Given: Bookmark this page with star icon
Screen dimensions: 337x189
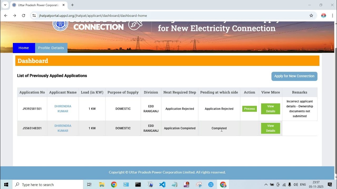Looking at the screenshot, I should (311, 15).
